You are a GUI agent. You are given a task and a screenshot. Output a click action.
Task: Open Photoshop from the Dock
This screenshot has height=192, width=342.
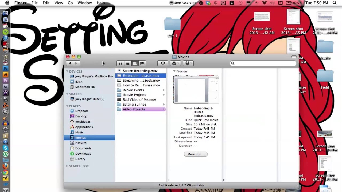coord(5,69)
